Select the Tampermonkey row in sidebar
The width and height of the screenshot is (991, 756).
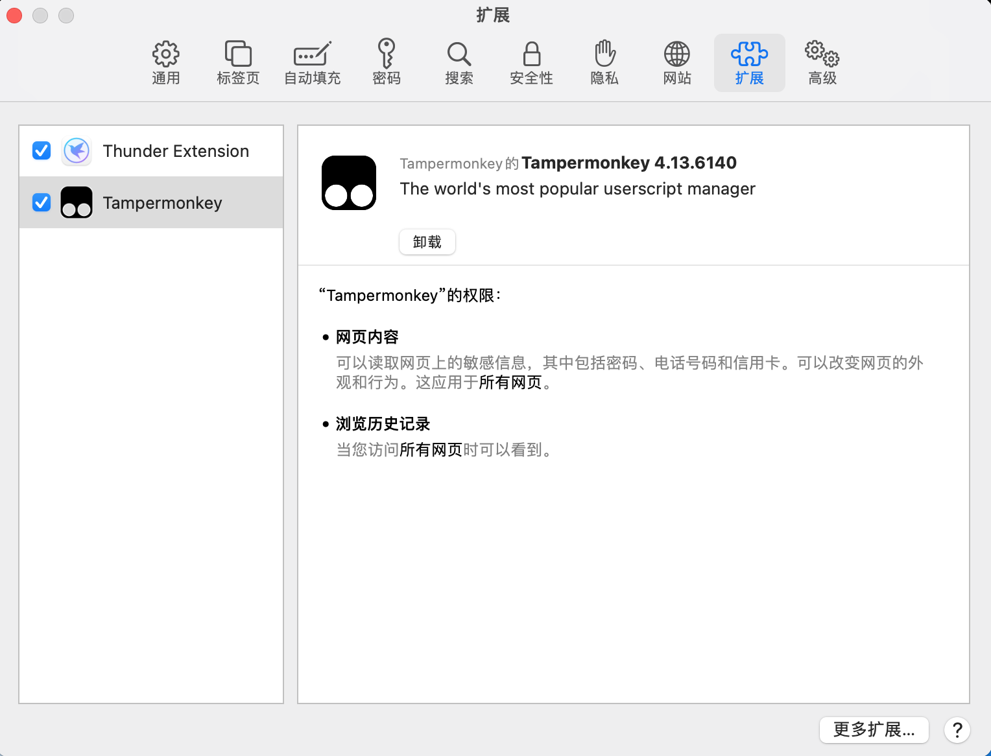coord(162,203)
